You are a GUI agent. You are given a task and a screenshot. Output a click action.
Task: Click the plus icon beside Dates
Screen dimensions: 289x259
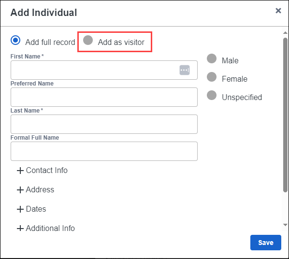coord(20,209)
